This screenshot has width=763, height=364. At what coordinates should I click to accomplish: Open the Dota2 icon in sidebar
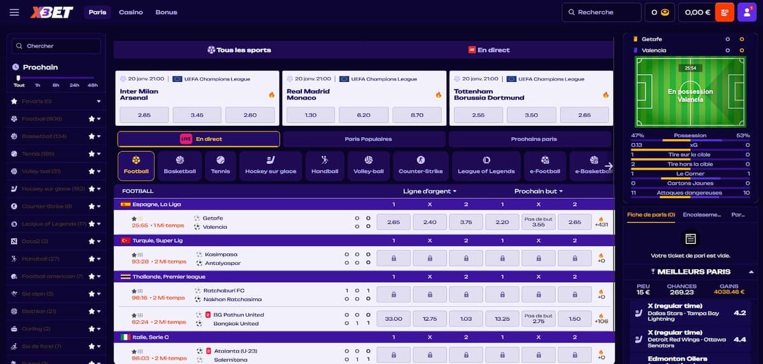15,241
